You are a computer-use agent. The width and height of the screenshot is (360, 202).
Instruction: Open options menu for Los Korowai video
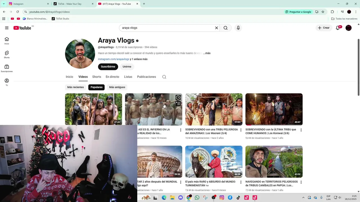301,130
